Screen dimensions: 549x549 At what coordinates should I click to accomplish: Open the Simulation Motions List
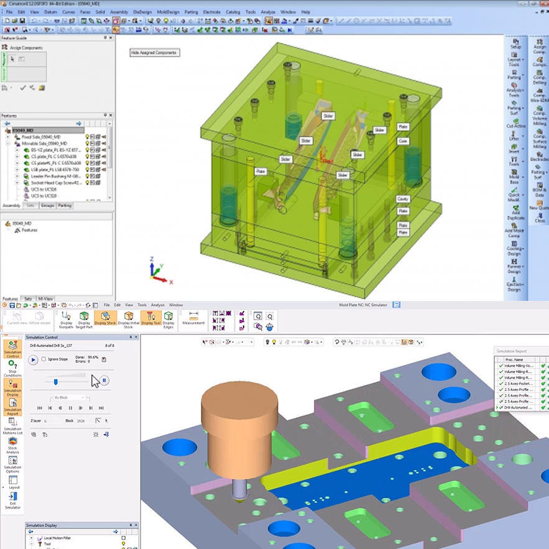coord(12,426)
